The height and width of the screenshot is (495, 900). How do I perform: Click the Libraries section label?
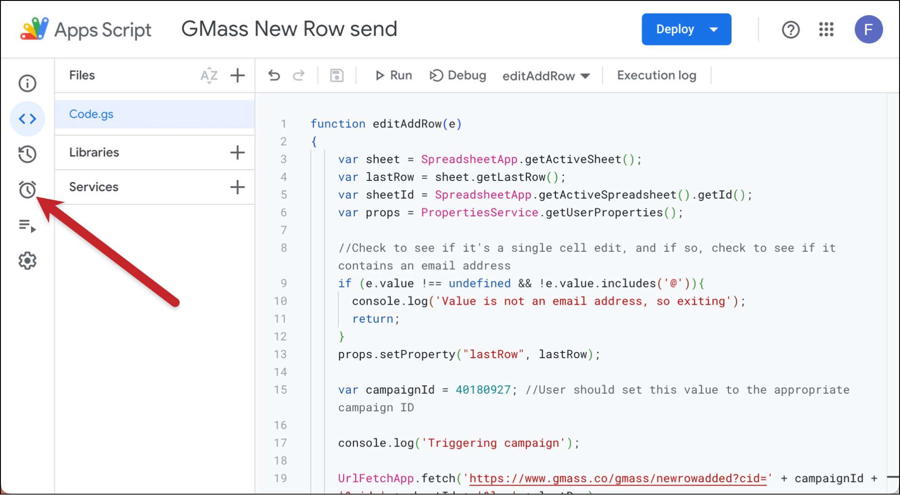pyautogui.click(x=94, y=153)
